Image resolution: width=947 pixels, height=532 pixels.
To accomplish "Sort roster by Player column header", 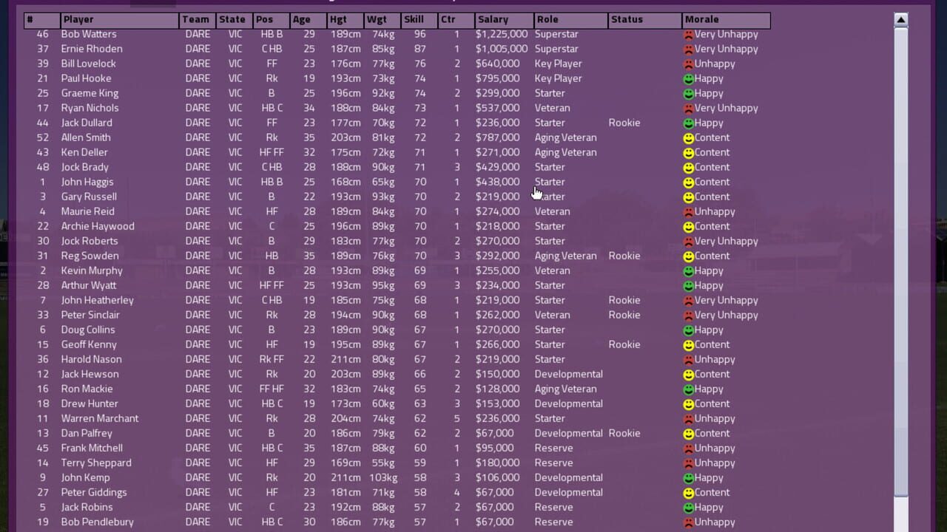I will tap(120, 20).
